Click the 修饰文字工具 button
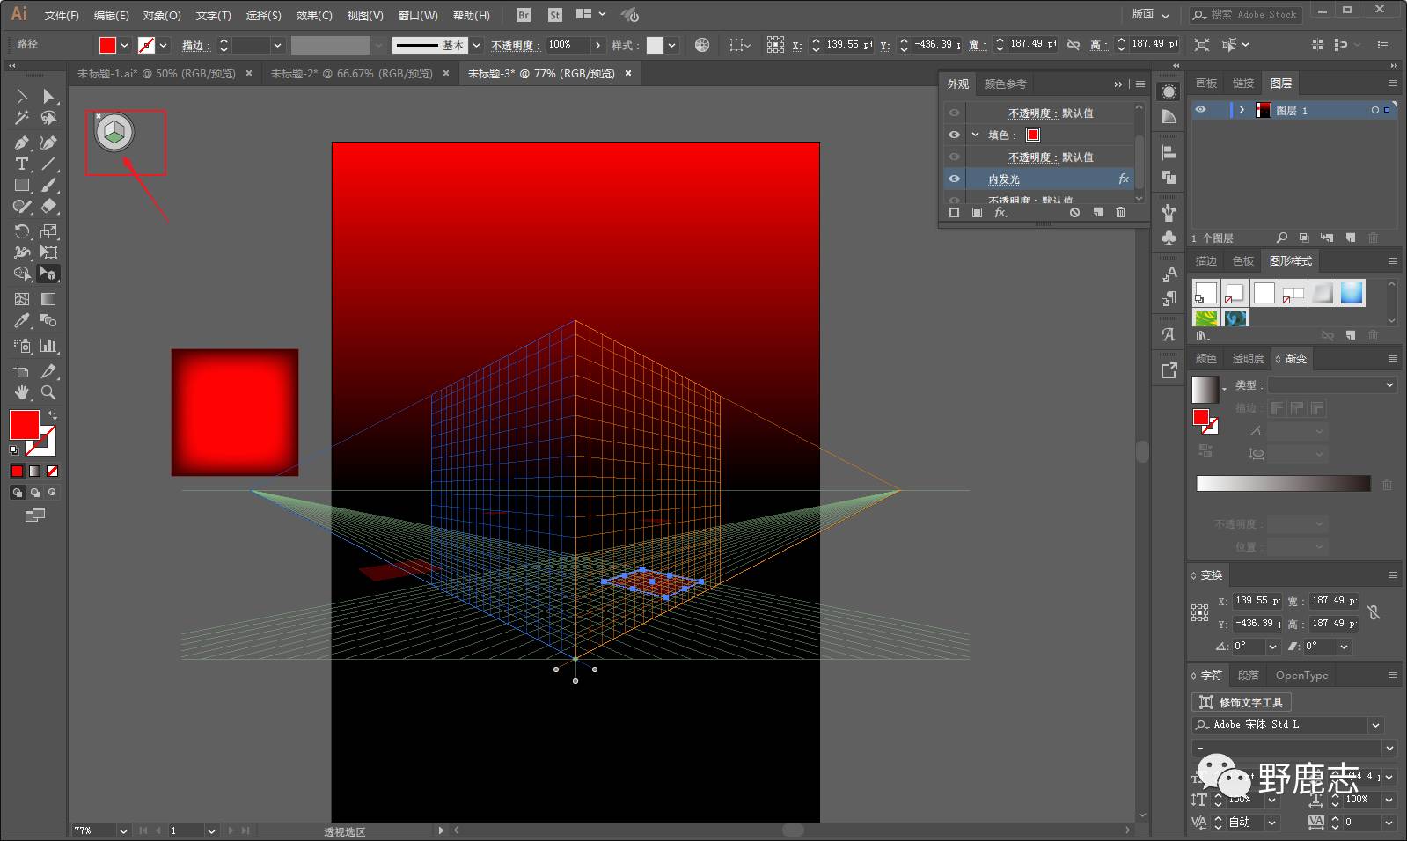 click(x=1242, y=702)
